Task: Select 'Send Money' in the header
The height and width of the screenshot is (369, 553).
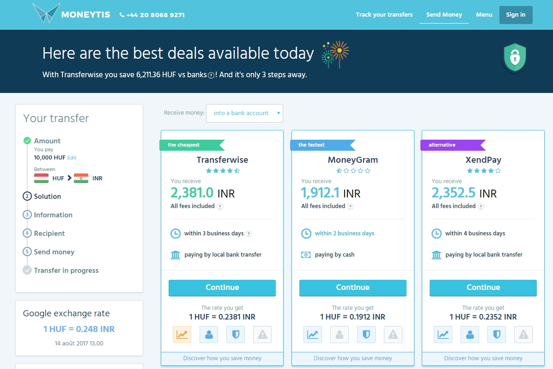Action: [444, 14]
